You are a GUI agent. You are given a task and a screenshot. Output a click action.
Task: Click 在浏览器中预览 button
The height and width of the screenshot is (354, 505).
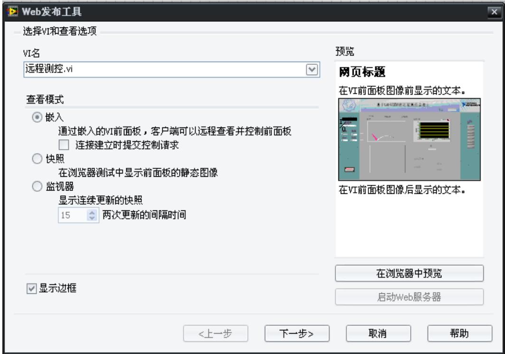pyautogui.click(x=409, y=273)
